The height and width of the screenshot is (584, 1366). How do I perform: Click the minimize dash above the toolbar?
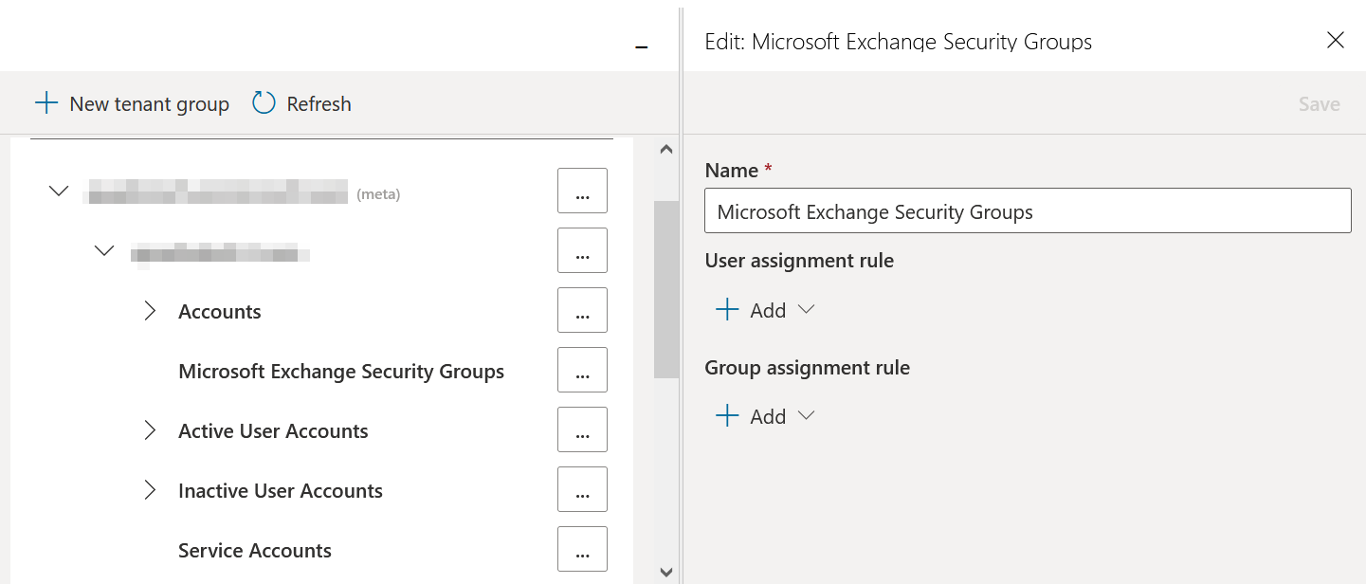tap(642, 46)
